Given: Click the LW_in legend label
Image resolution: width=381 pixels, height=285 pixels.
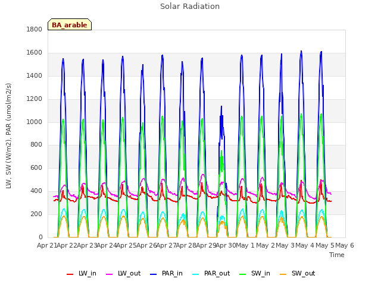Looking at the screenshot, I should [x=88, y=273].
